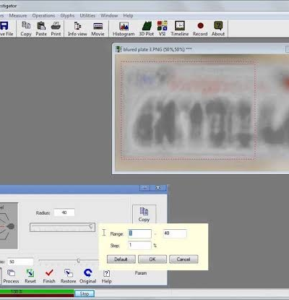289x300 pixels.
Task: Open the Info view panel
Action: point(77,28)
